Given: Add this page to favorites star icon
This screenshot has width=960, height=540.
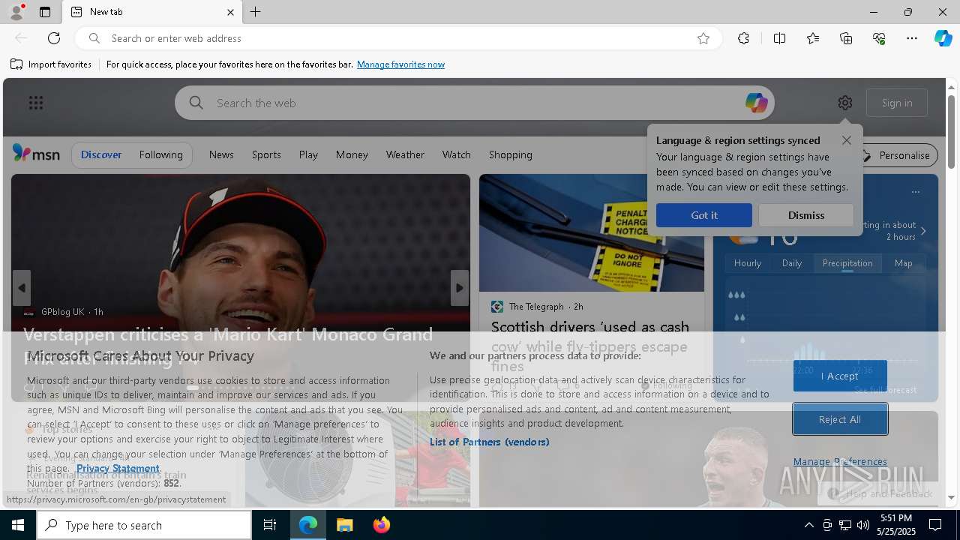Looking at the screenshot, I should [x=703, y=38].
